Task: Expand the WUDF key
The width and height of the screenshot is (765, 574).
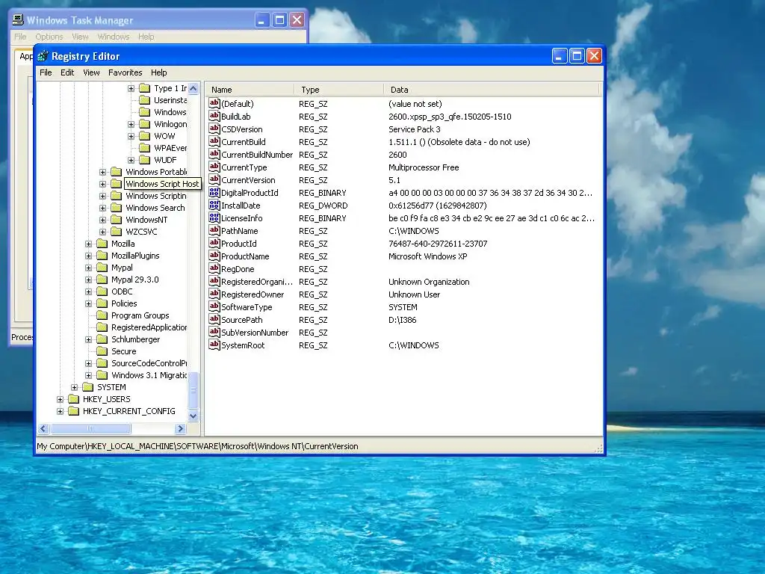Action: 131,160
